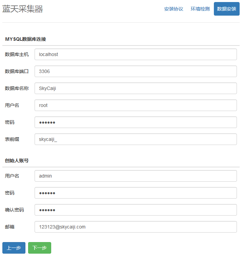Select the 数据安装 active tab
This screenshot has width=242, height=256.
click(226, 9)
